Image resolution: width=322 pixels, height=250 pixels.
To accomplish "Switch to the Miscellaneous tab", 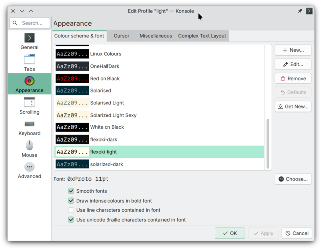I will coord(156,36).
